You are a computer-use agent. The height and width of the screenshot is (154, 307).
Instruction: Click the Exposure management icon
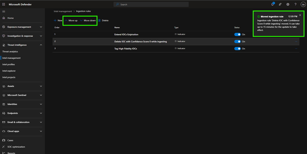3,27
